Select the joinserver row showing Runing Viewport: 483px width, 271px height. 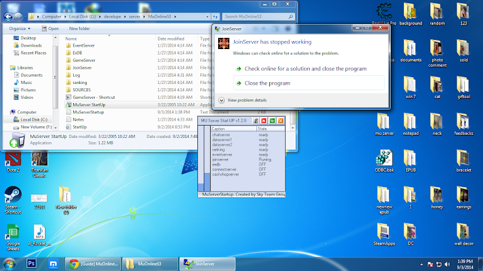(248, 160)
